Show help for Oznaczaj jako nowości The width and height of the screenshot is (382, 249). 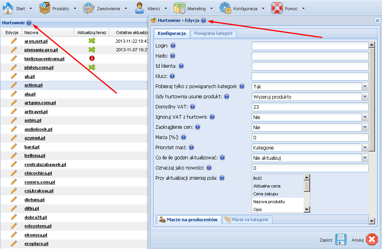click(209, 168)
